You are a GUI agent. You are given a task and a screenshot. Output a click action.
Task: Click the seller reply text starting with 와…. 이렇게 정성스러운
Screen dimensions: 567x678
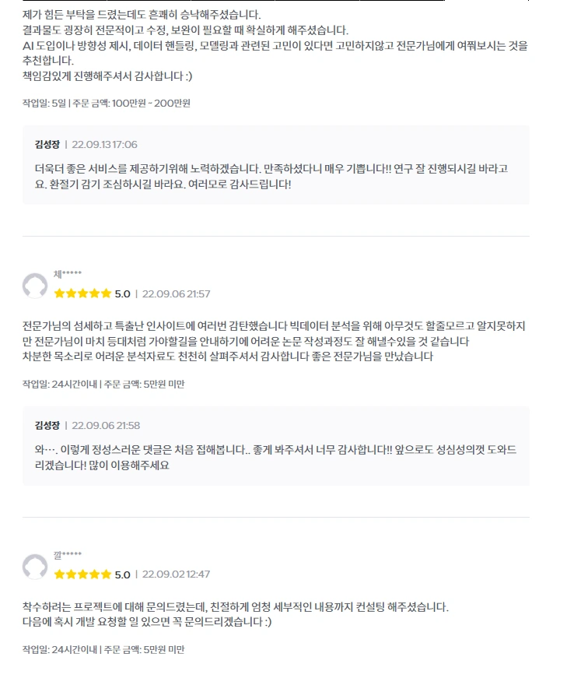(275, 458)
